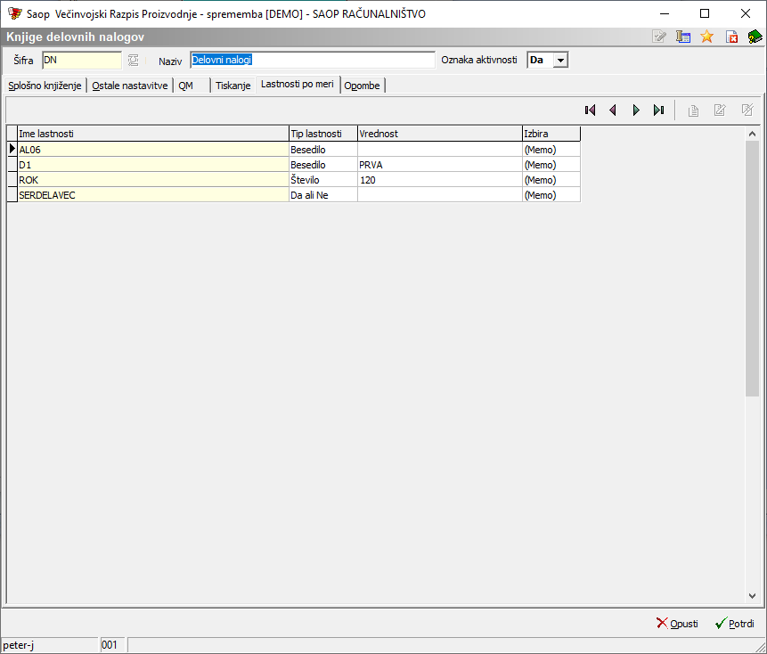Click the row indicator of the AL06 row
The image size is (767, 654).
[x=12, y=149]
